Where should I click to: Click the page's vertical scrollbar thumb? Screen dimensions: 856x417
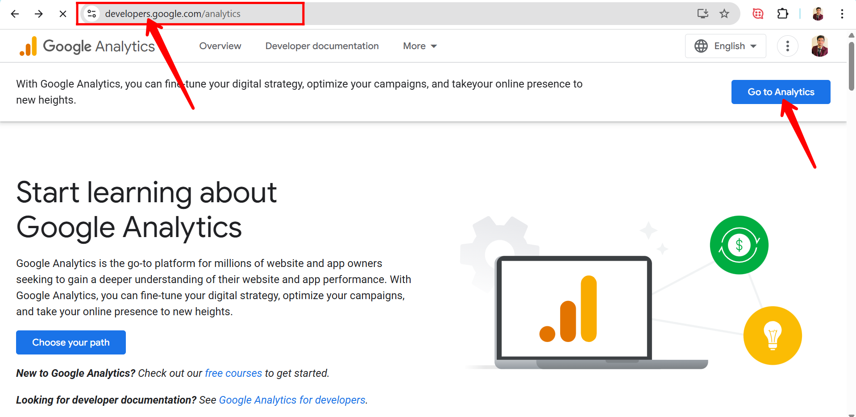(852, 66)
